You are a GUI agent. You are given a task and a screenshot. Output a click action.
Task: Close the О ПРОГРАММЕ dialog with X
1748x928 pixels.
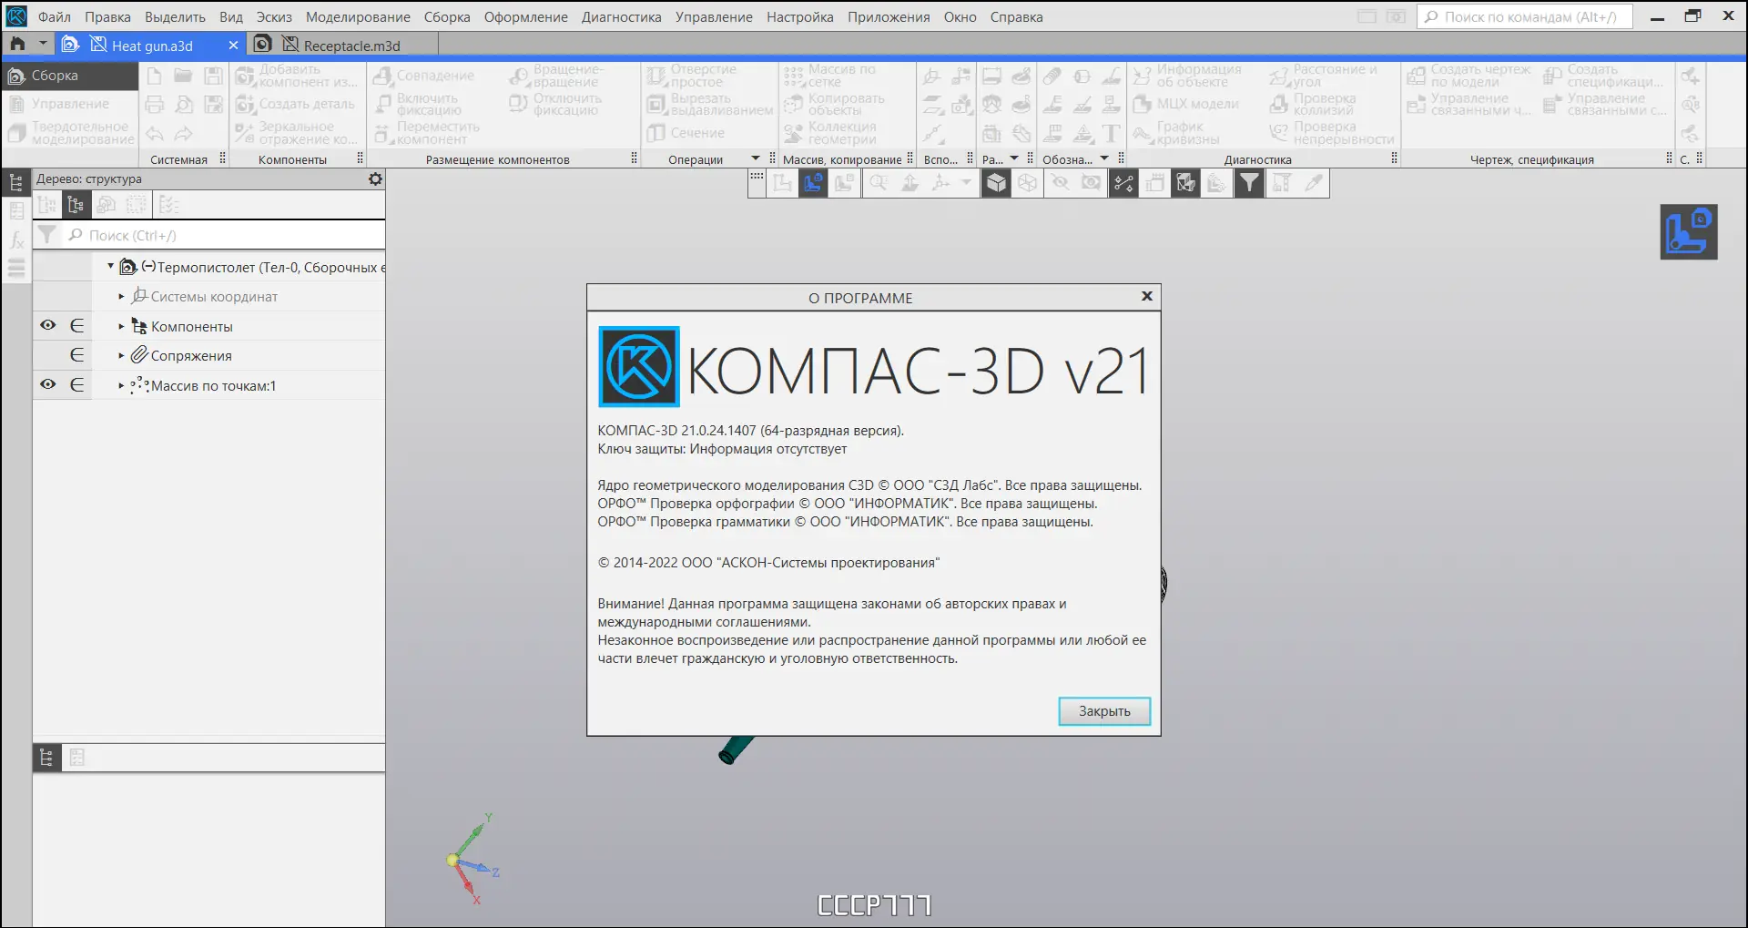1147,296
